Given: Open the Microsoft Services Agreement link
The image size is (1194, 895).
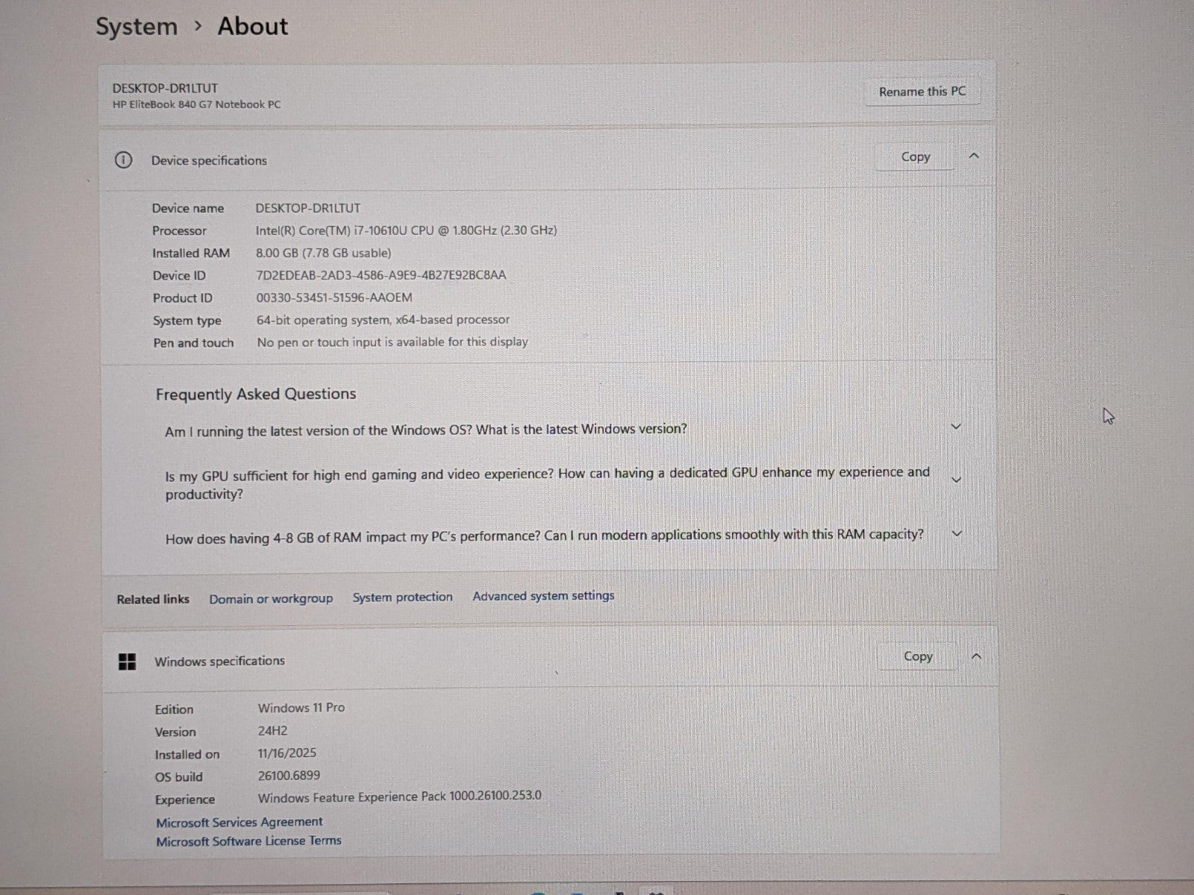Looking at the screenshot, I should pyautogui.click(x=239, y=822).
